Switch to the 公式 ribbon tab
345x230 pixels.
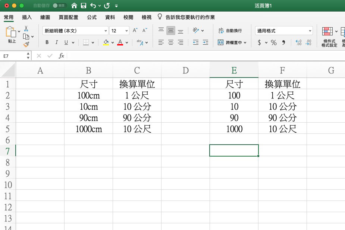pos(91,17)
